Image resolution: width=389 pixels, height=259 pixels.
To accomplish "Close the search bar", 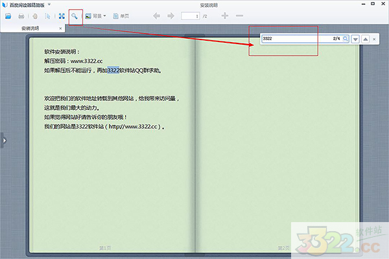I will [x=374, y=39].
